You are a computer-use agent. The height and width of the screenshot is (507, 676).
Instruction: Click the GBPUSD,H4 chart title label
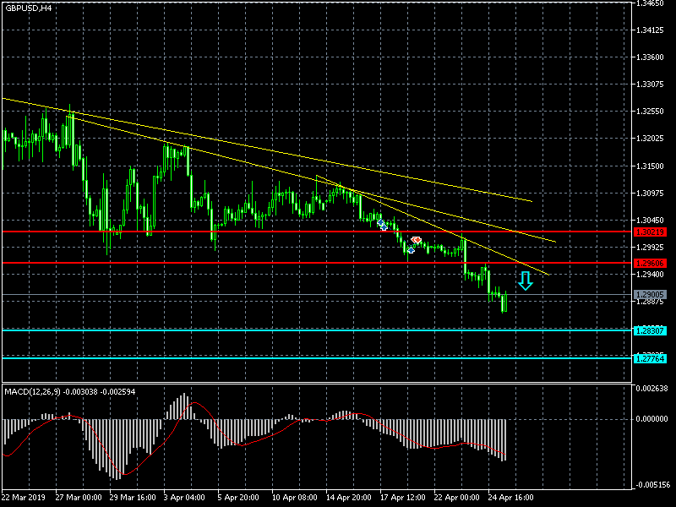[x=28, y=8]
